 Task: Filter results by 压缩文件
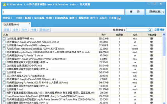pos(45,30)
